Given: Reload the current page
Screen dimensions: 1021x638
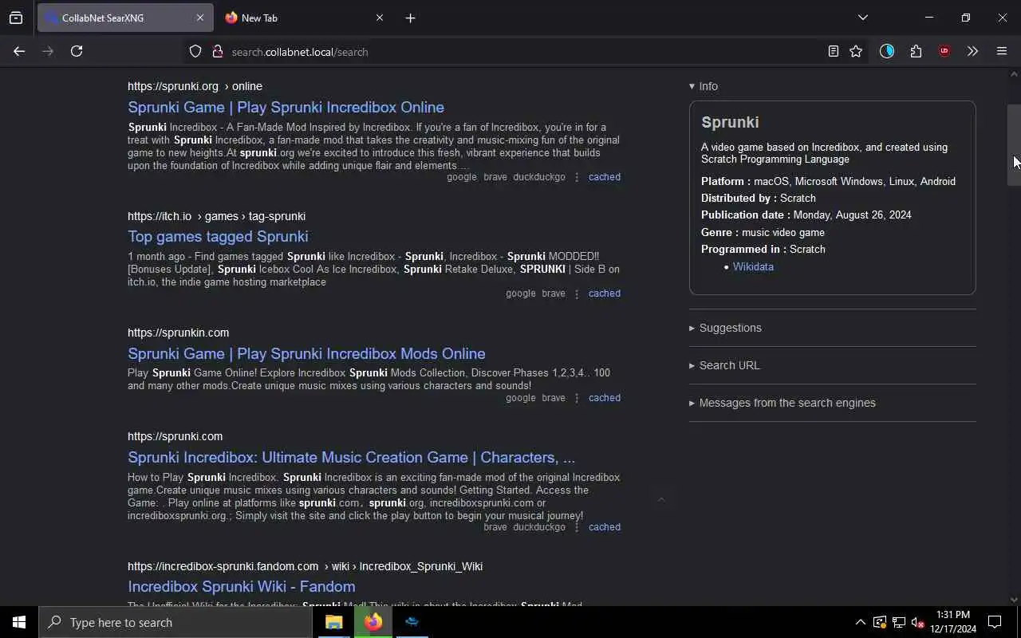Looking at the screenshot, I should click(77, 51).
